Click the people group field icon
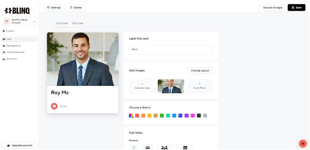The width and height of the screenshot is (310, 150). pyautogui.click(x=164, y=147)
